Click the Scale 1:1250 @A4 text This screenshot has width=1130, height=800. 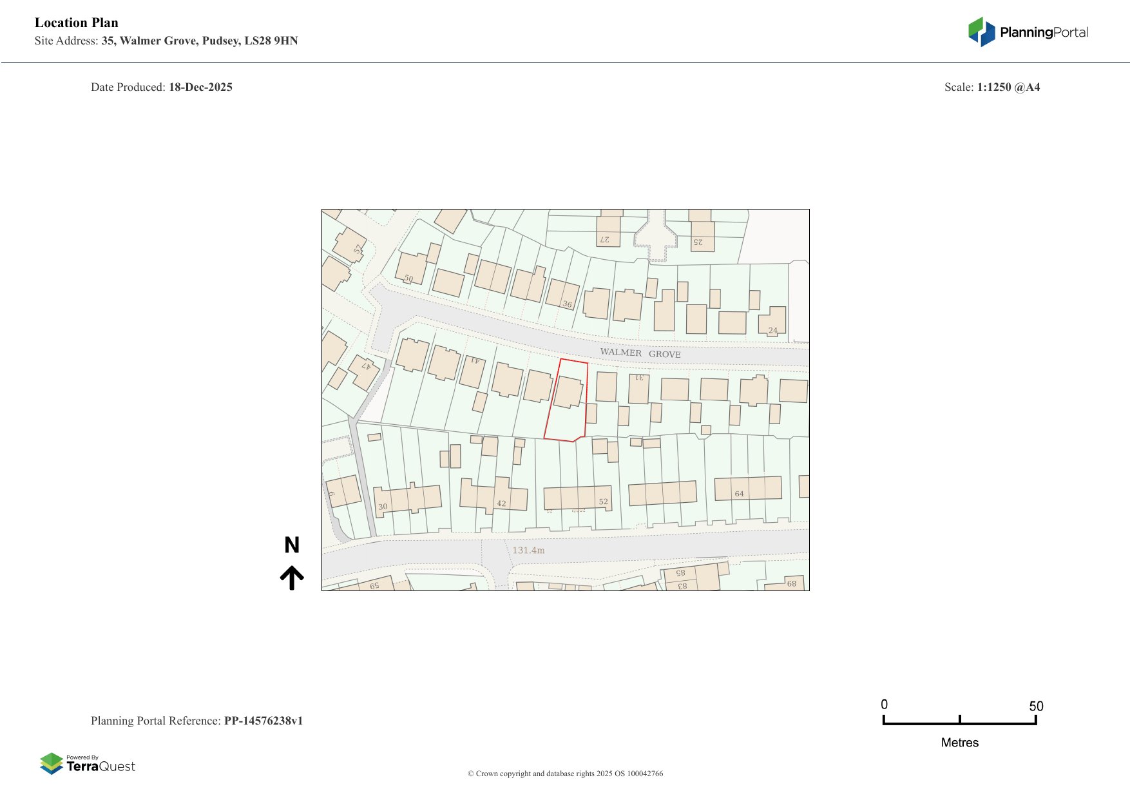pyautogui.click(x=991, y=87)
